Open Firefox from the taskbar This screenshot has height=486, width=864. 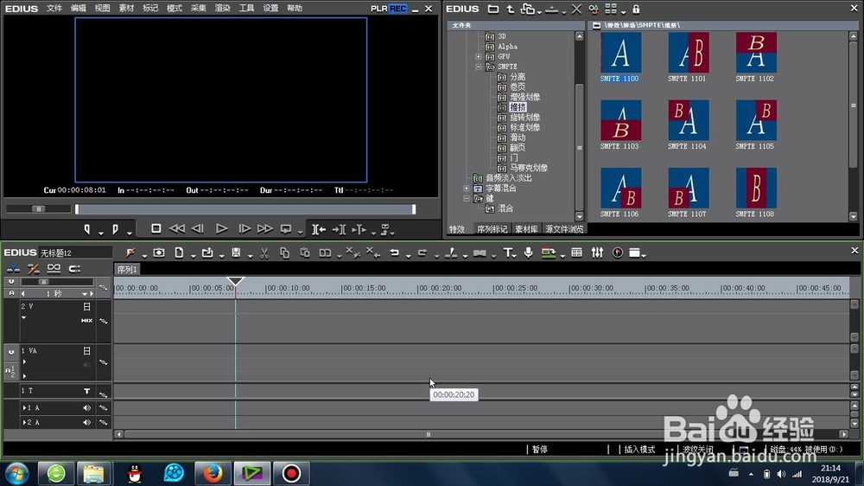[x=213, y=473]
